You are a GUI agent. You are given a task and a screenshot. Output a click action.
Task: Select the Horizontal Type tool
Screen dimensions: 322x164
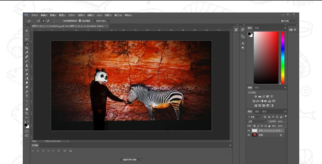(27, 96)
